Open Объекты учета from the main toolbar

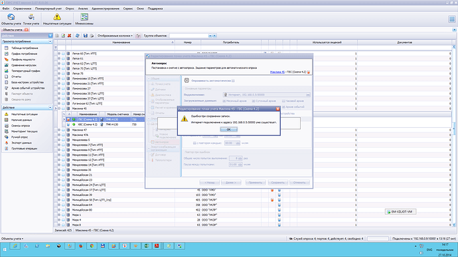click(11, 19)
